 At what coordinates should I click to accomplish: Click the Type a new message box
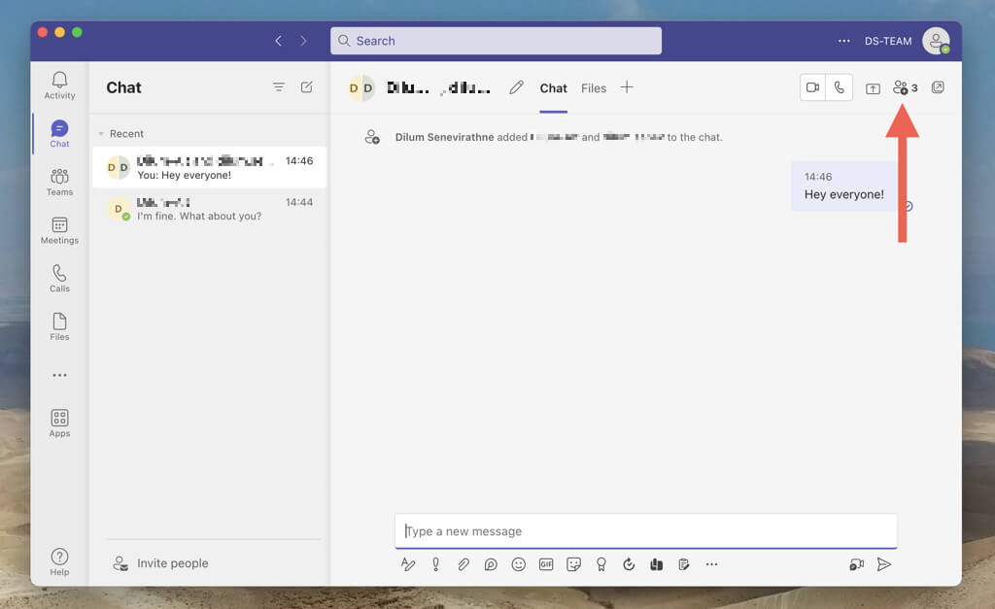pyautogui.click(x=646, y=531)
